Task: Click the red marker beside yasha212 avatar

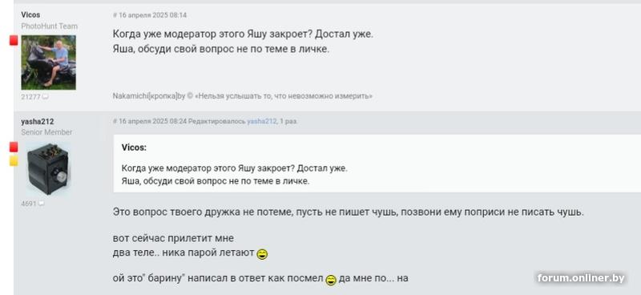Action: [x=14, y=147]
